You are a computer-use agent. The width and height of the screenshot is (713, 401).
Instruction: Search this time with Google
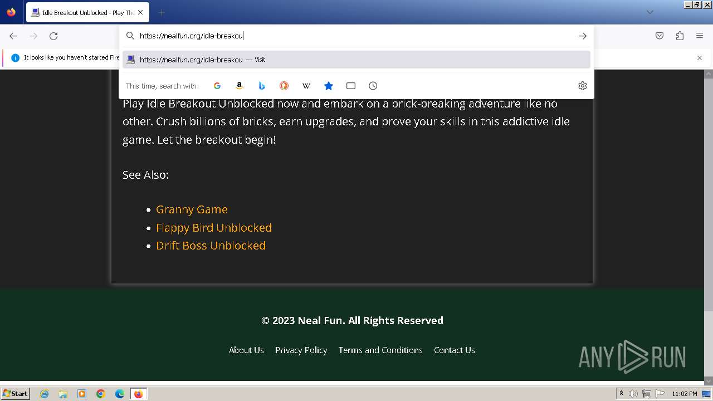(217, 86)
